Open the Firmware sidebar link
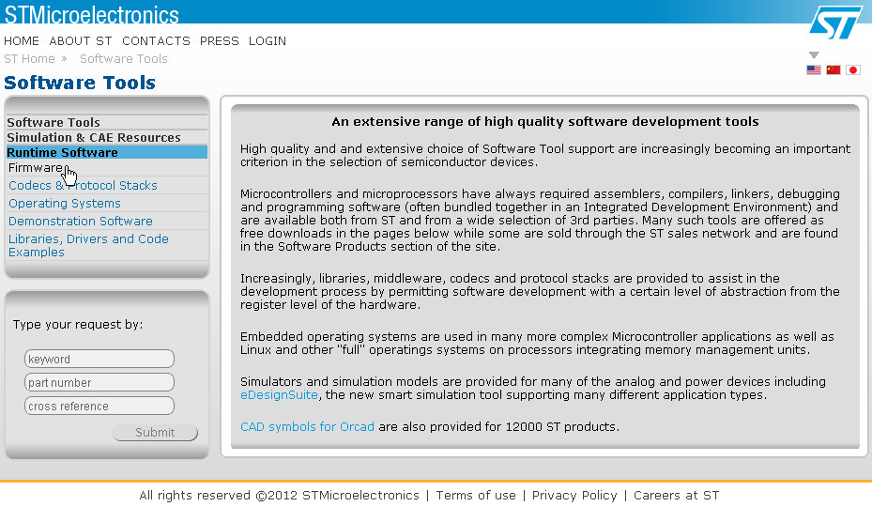872x522 pixels. point(36,168)
